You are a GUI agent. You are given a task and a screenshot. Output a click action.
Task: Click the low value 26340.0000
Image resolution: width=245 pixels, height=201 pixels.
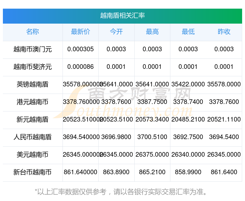[x=188, y=155]
